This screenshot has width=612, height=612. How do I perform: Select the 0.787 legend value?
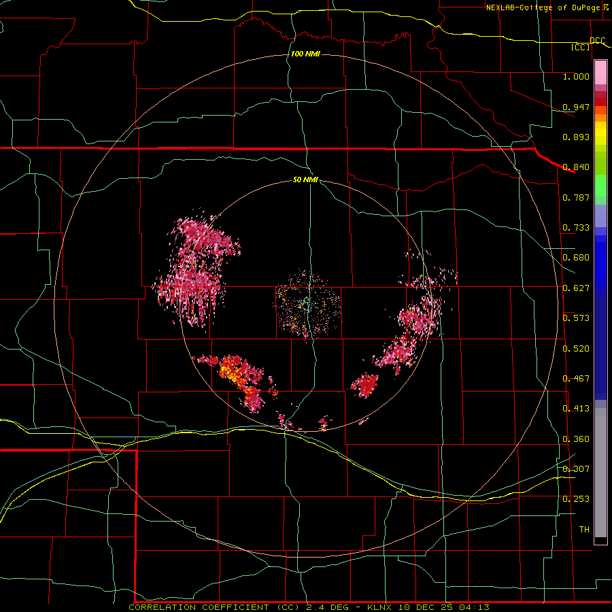click(576, 197)
